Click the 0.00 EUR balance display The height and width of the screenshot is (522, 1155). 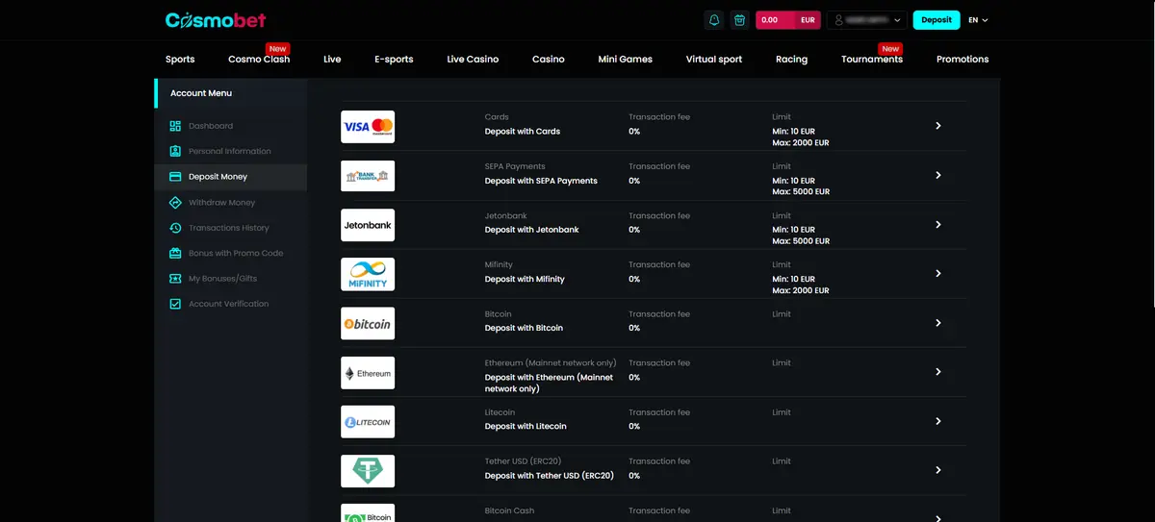pyautogui.click(x=788, y=19)
